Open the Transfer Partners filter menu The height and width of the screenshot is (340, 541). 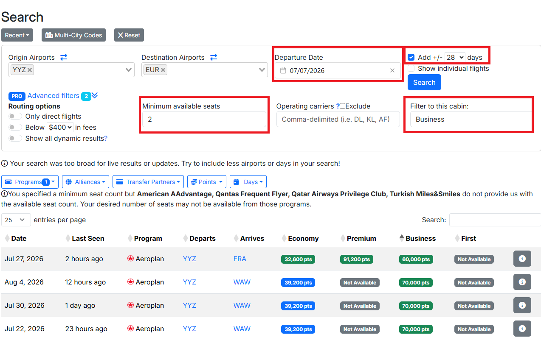coord(148,182)
